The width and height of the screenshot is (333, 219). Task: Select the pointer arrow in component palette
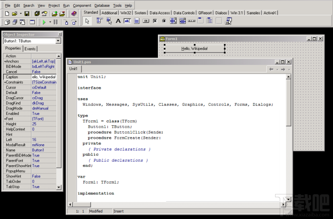pos(87,21)
